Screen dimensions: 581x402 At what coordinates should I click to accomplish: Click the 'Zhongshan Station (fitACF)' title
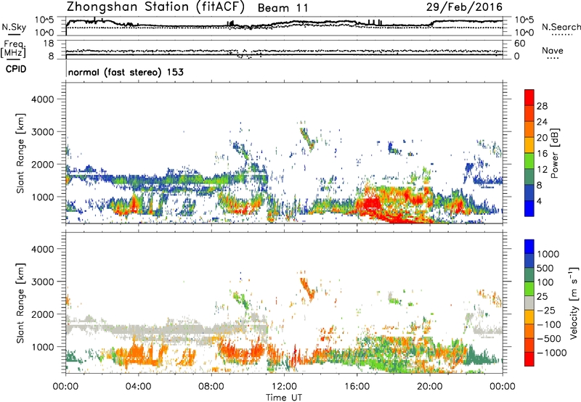(155, 7)
